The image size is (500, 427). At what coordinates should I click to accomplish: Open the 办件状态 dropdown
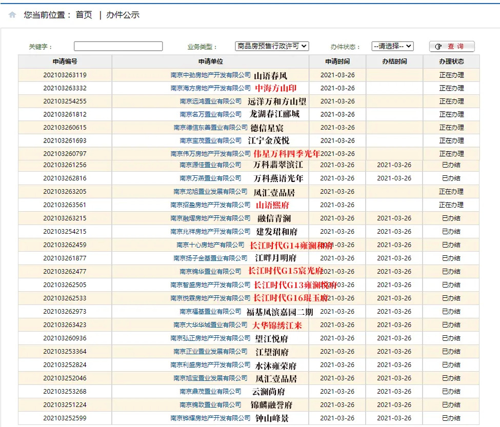392,46
